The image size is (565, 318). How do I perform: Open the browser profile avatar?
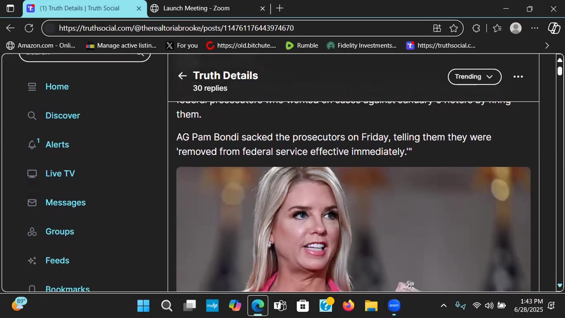pyautogui.click(x=516, y=28)
